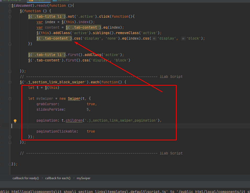Open 'callback for each()' breadcrumb
Image resolution: width=250 pixels, height=193 pixels.
coord(58,178)
